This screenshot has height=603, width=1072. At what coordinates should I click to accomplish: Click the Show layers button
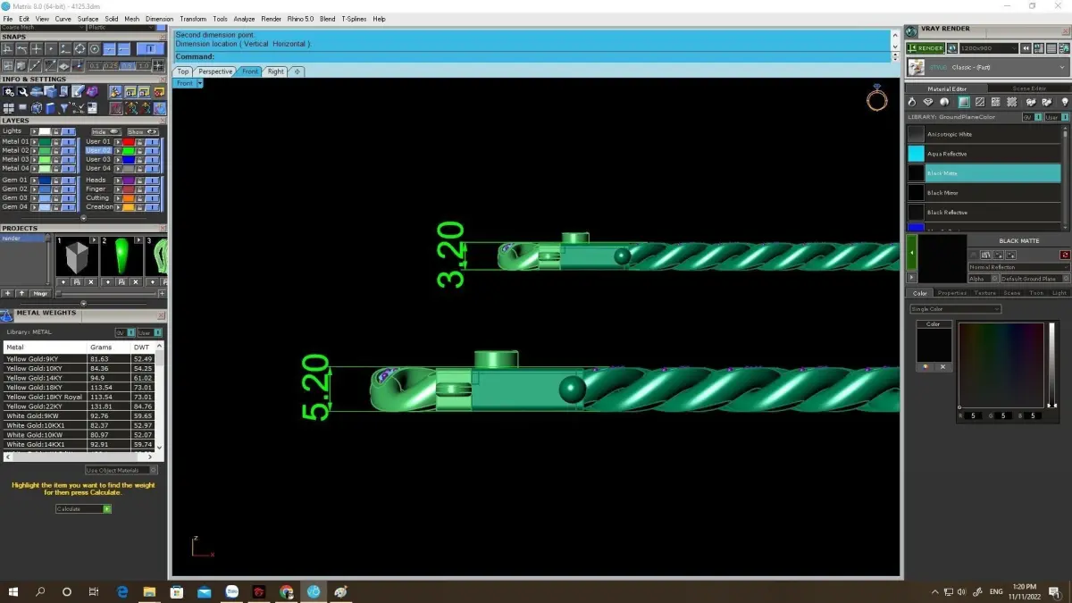(x=142, y=131)
